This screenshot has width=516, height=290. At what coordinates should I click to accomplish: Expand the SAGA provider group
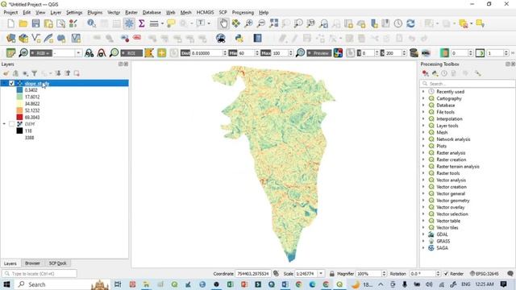423,248
